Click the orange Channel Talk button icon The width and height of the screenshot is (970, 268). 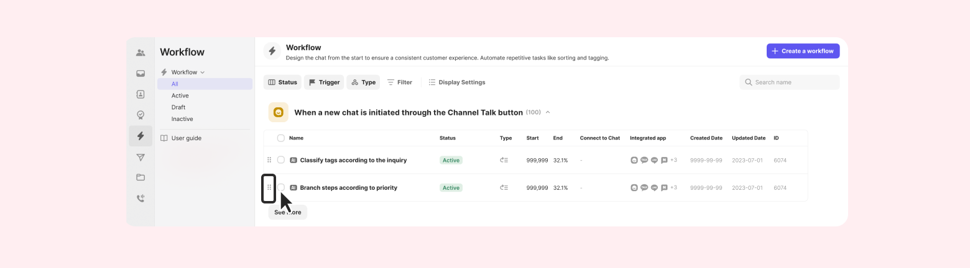click(279, 112)
